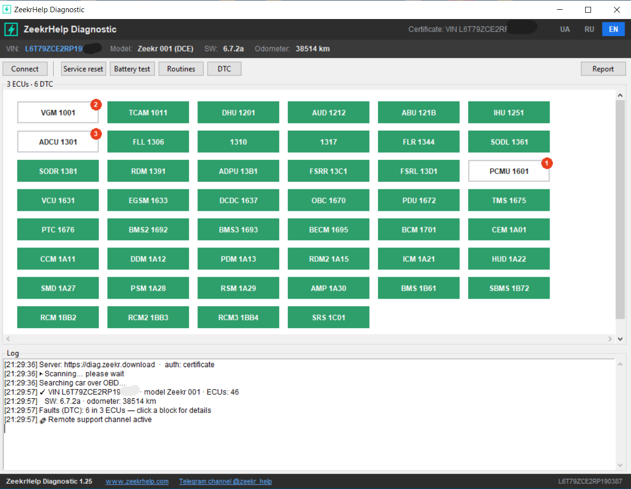Open the DTC view

(x=224, y=69)
